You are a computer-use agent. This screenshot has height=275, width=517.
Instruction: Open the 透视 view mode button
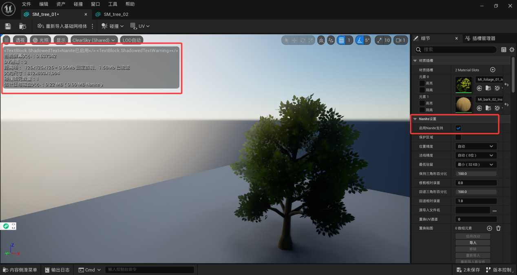(20, 40)
